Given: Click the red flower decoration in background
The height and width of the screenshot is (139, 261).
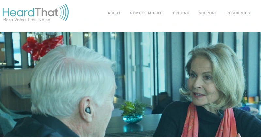Looking at the screenshot, I should coord(42,47).
